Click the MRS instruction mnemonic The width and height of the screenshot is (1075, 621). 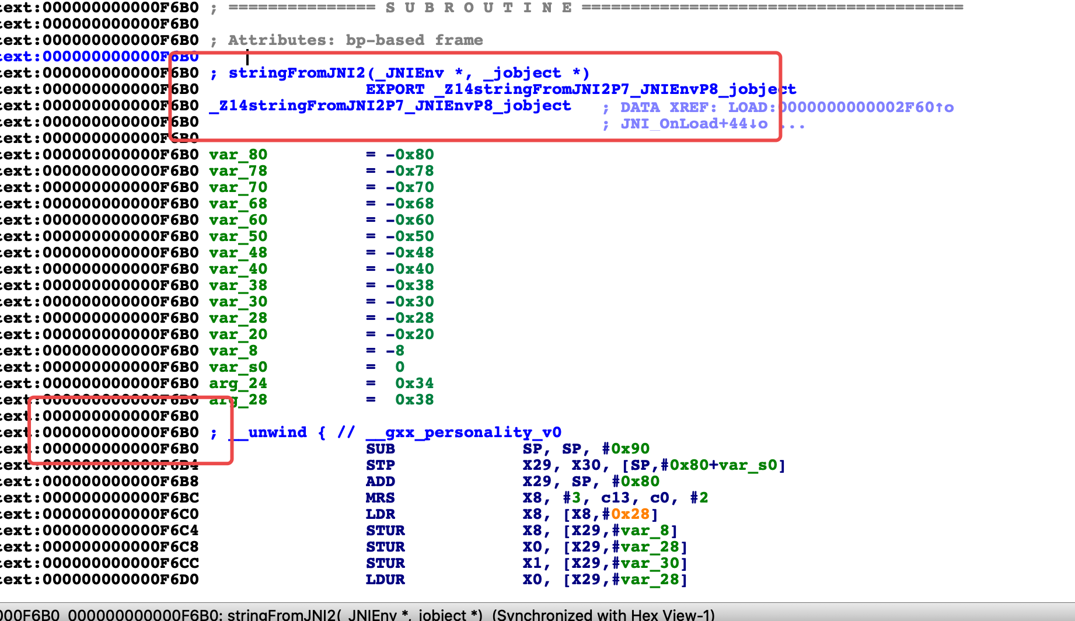[x=381, y=498]
